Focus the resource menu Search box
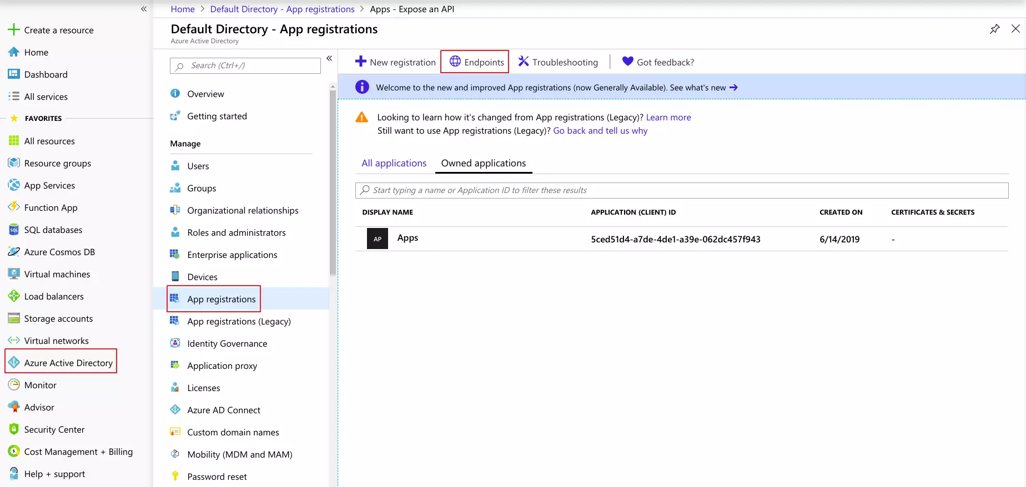Viewport: 1026px width, 487px height. click(245, 65)
